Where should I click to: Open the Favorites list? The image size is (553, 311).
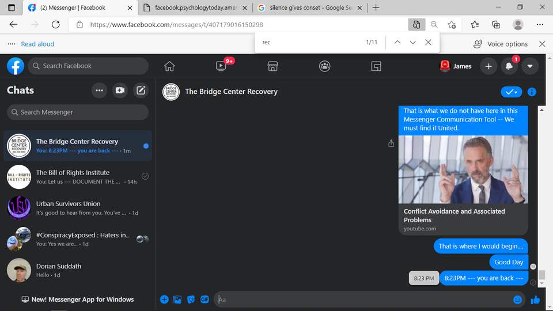tap(475, 24)
